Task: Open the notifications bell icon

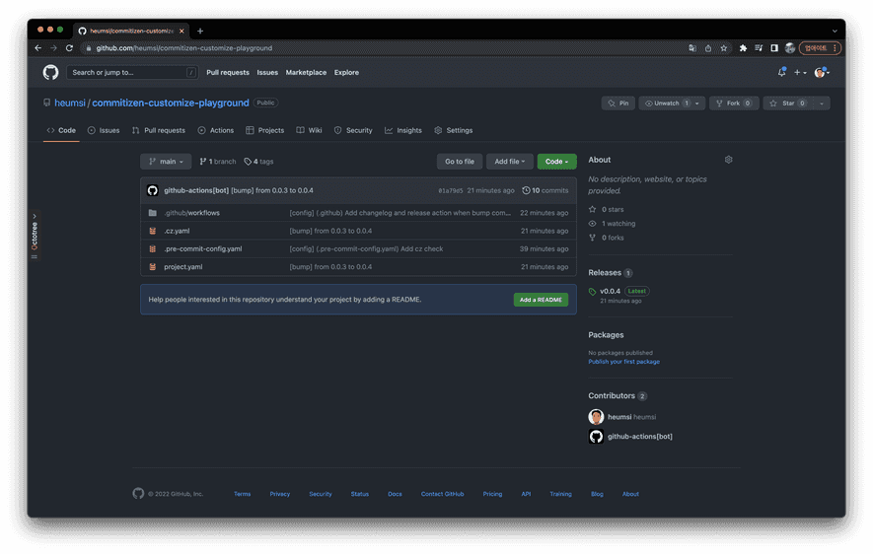Action: tap(781, 72)
